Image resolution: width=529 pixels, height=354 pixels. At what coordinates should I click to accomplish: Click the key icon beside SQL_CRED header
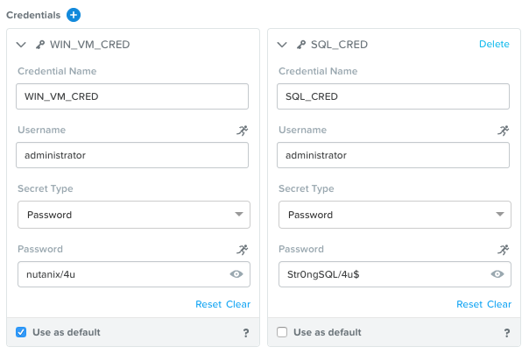pyautogui.click(x=301, y=45)
